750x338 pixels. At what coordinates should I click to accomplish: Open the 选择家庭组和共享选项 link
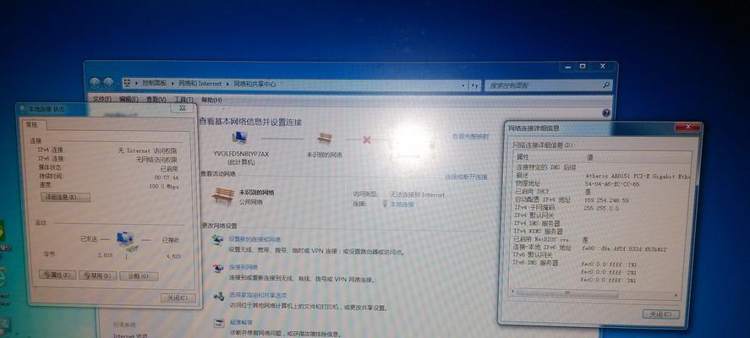click(258, 295)
